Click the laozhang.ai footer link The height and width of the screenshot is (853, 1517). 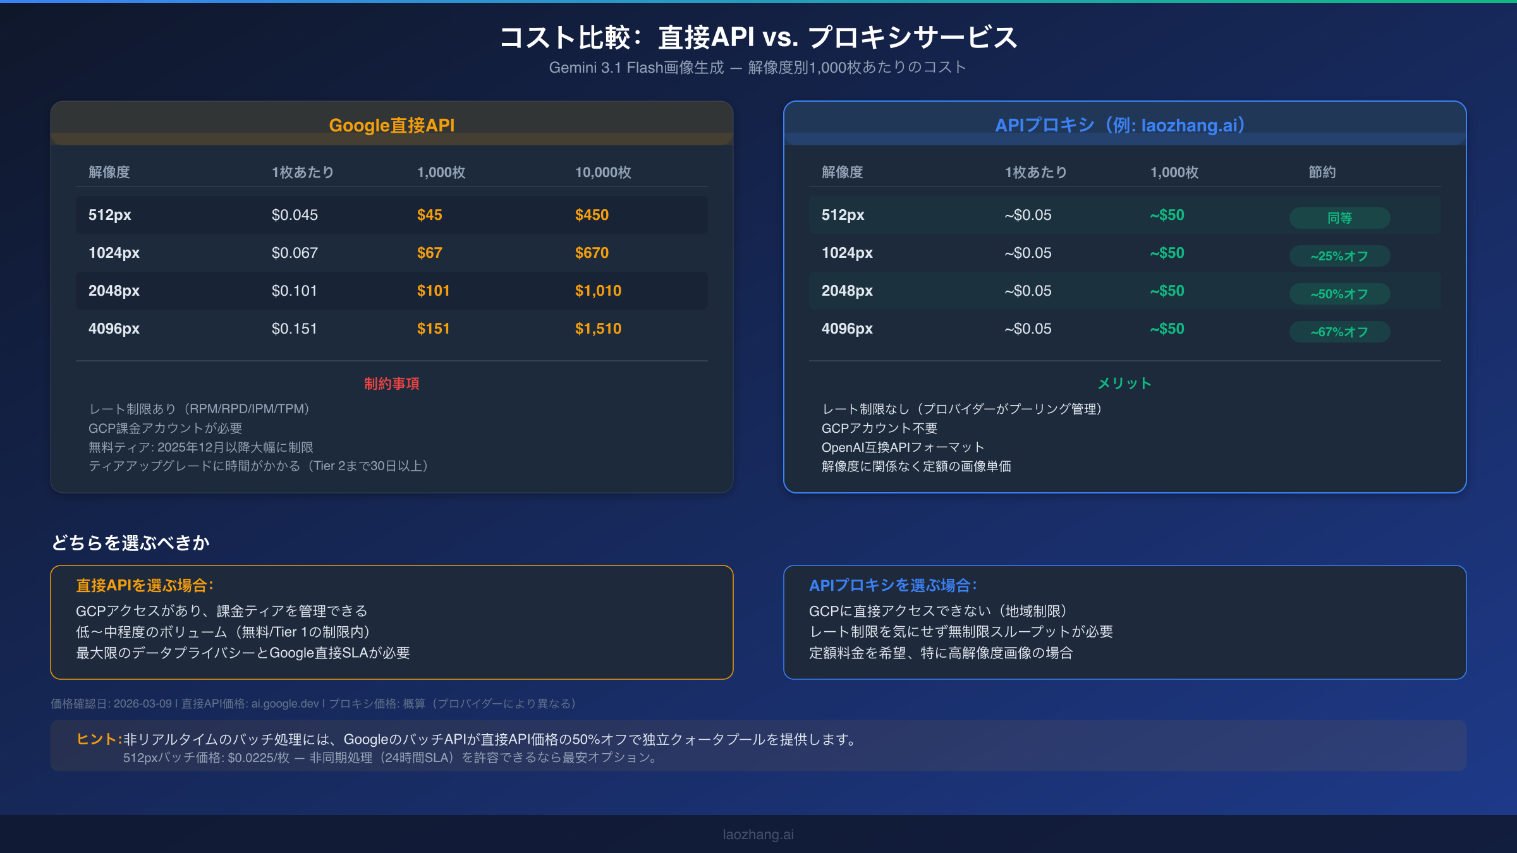tap(758, 834)
